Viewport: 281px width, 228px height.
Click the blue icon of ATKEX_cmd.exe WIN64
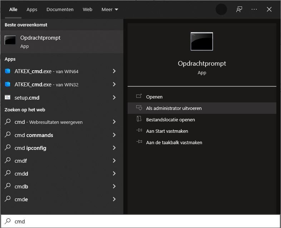pos(8,71)
